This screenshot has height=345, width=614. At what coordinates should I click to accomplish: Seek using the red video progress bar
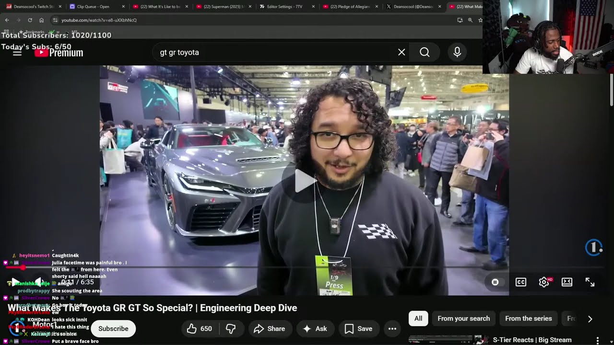304,267
